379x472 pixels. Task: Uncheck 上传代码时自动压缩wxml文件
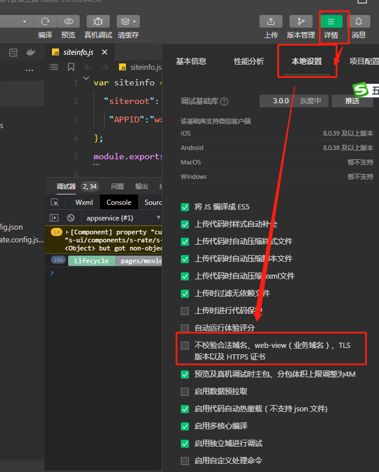click(x=185, y=276)
